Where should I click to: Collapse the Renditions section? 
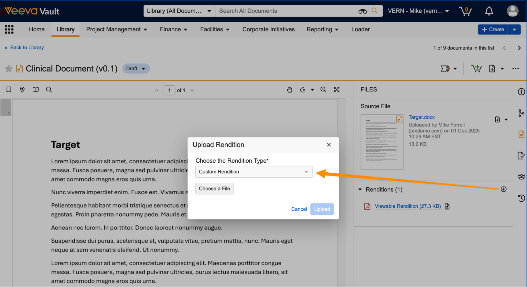click(360, 189)
